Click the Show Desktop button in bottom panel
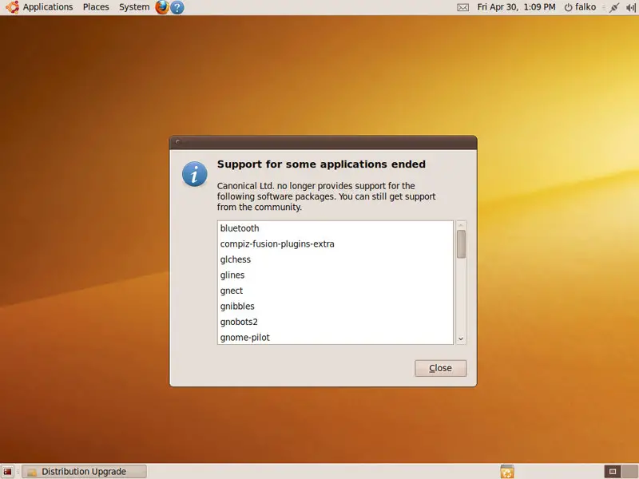Screen dimensions: 639x479 [x=7, y=472]
